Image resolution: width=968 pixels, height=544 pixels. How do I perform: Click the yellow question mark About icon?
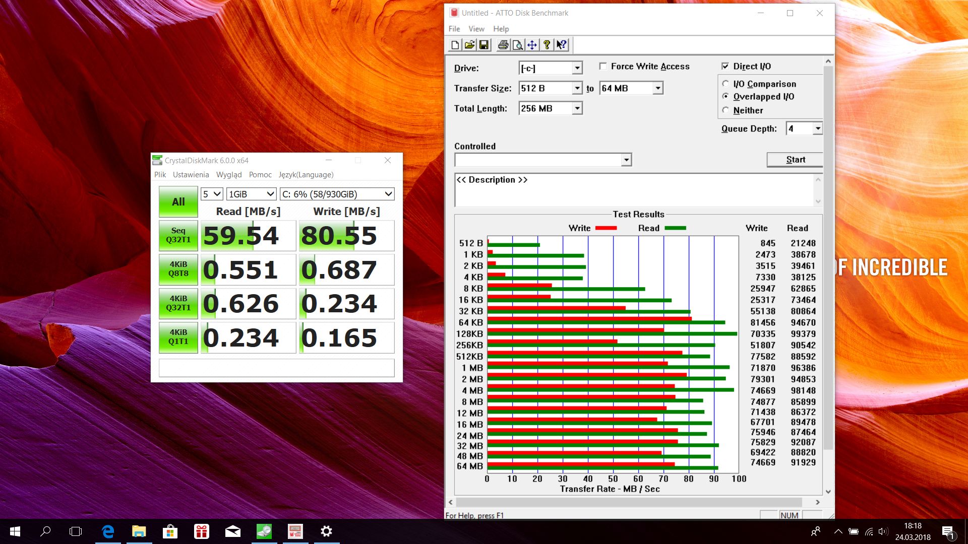point(547,45)
